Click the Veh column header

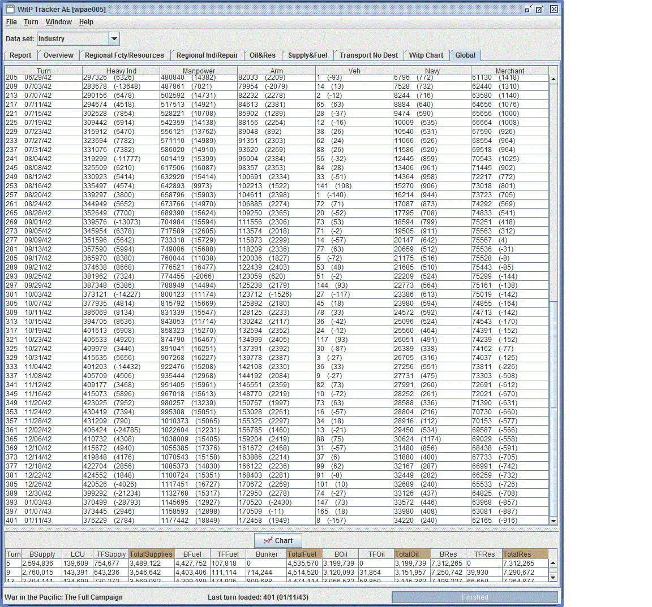tap(354, 71)
